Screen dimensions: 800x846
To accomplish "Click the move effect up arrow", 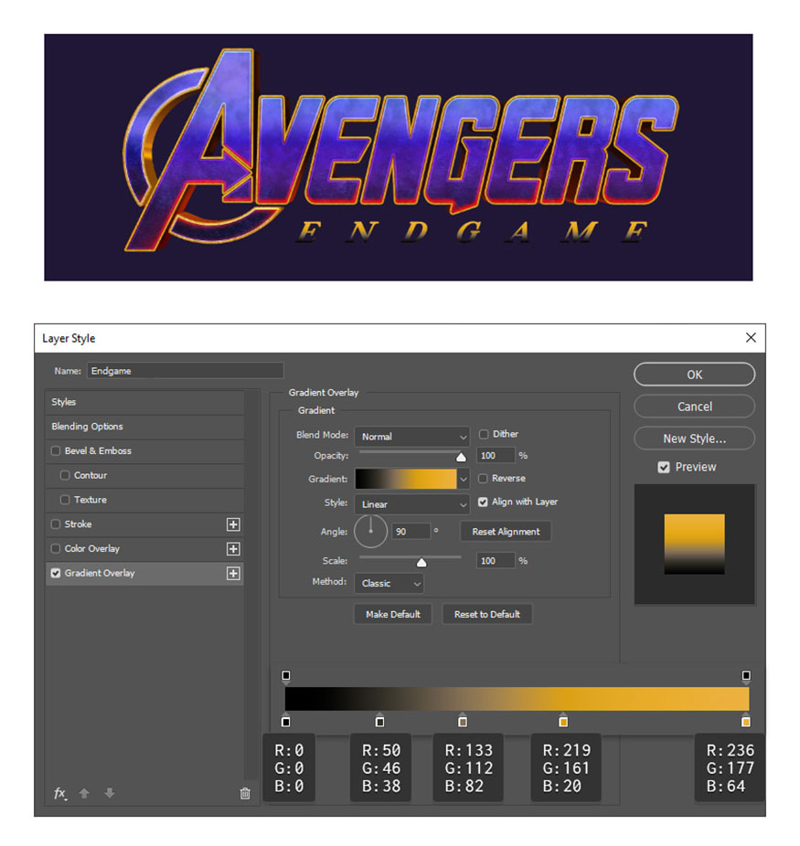I will pos(84,793).
